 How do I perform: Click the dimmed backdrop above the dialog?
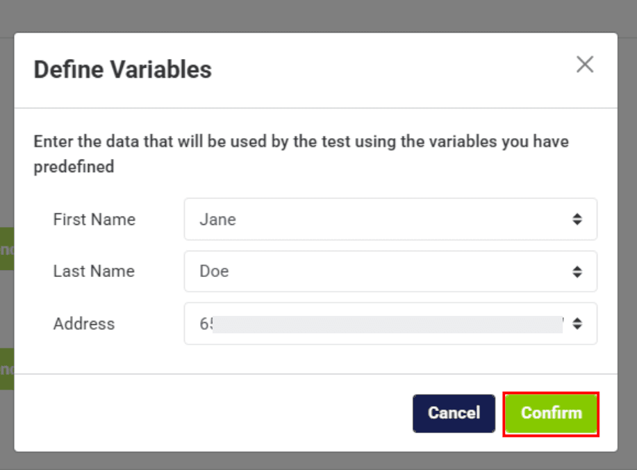click(x=318, y=15)
